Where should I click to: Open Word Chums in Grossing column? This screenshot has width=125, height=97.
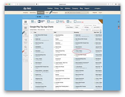coord(79,47)
